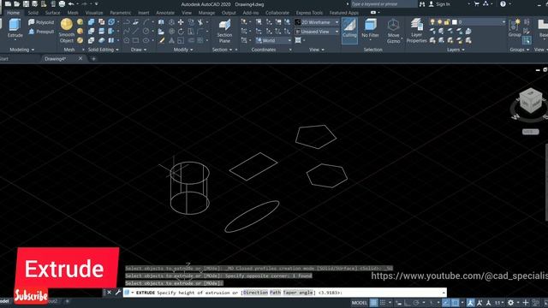Choose the Taper angle option in command line
548x308 pixels.
(298, 293)
